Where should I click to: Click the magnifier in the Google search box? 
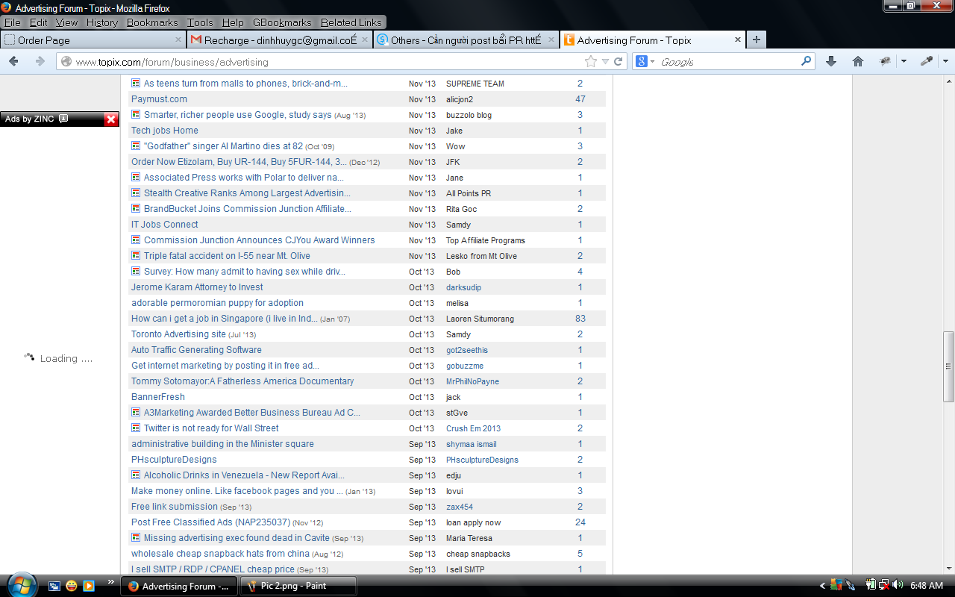pos(807,61)
